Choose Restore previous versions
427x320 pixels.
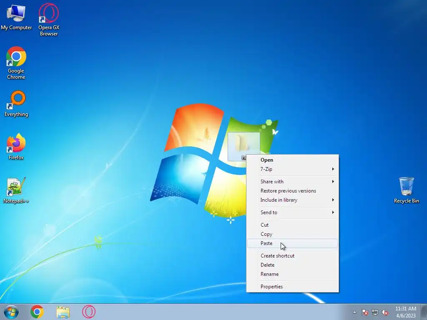292,191
